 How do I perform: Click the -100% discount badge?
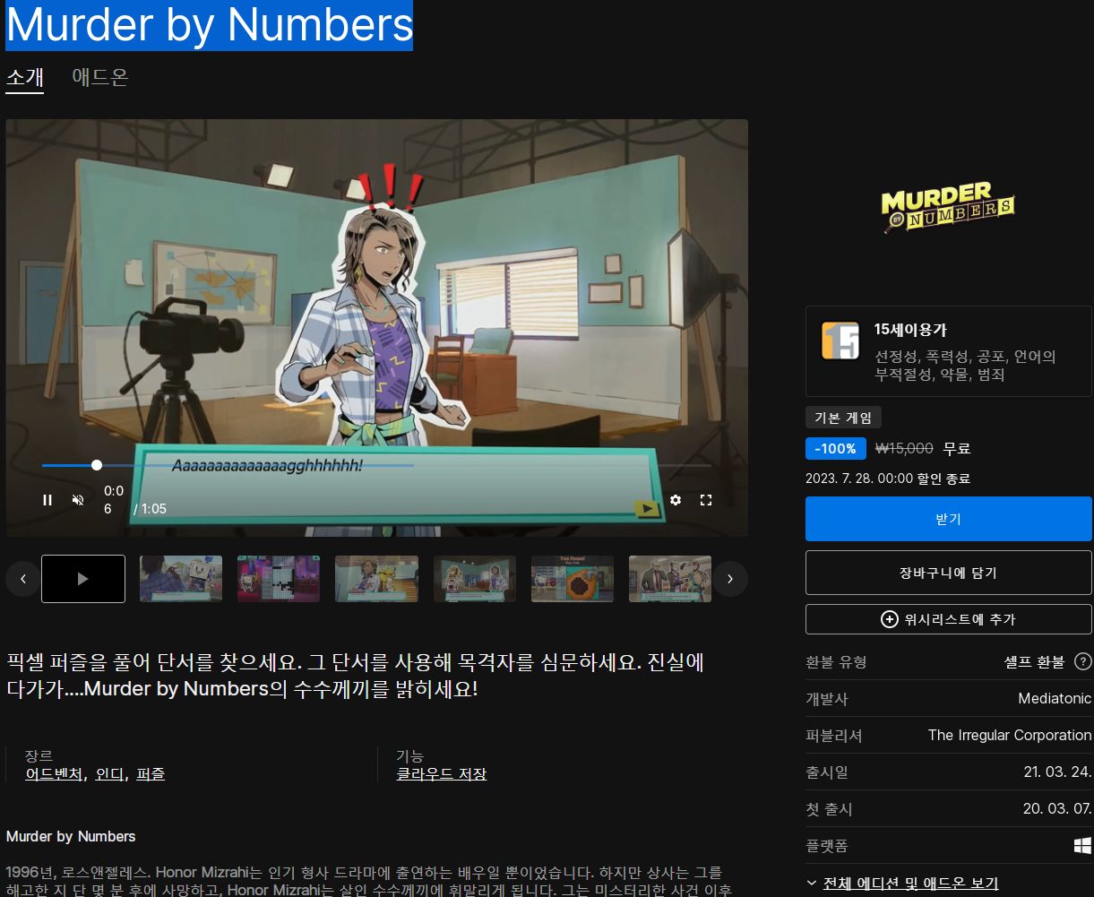tap(836, 449)
